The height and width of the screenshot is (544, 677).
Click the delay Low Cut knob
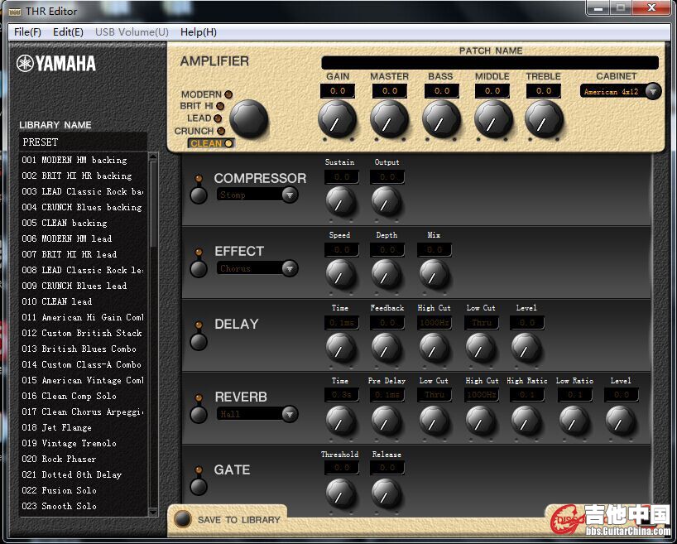(x=480, y=348)
